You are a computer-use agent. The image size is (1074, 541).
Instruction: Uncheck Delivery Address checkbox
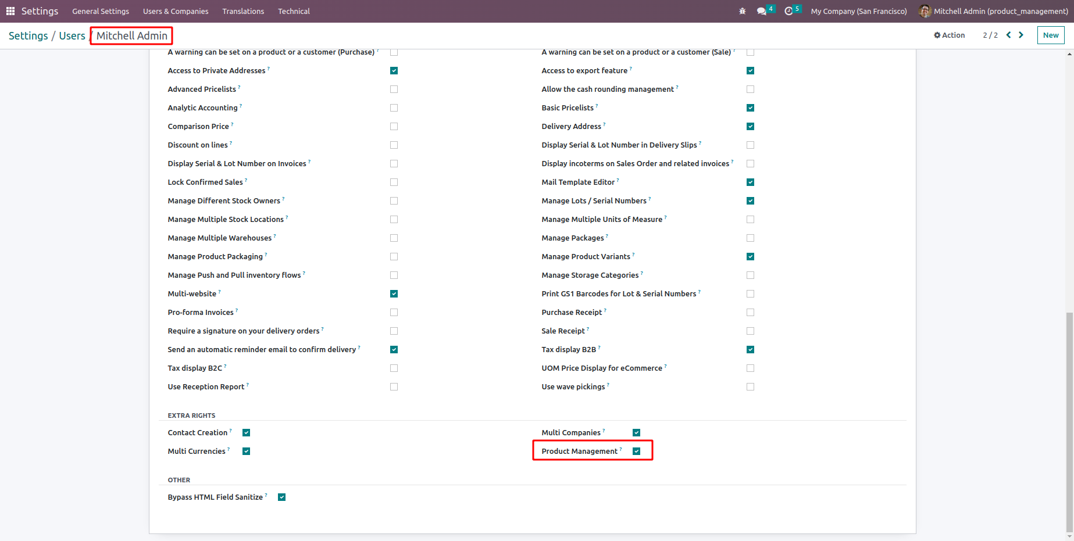[x=751, y=126]
